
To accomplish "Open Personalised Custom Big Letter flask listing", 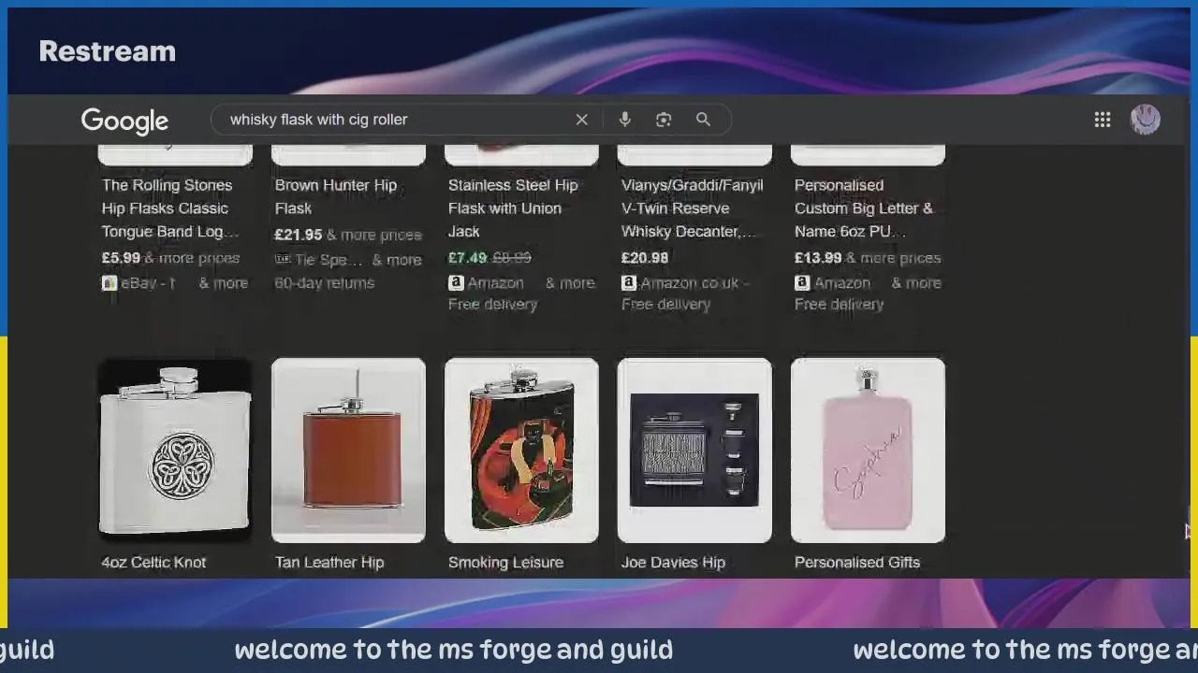I will click(864, 208).
